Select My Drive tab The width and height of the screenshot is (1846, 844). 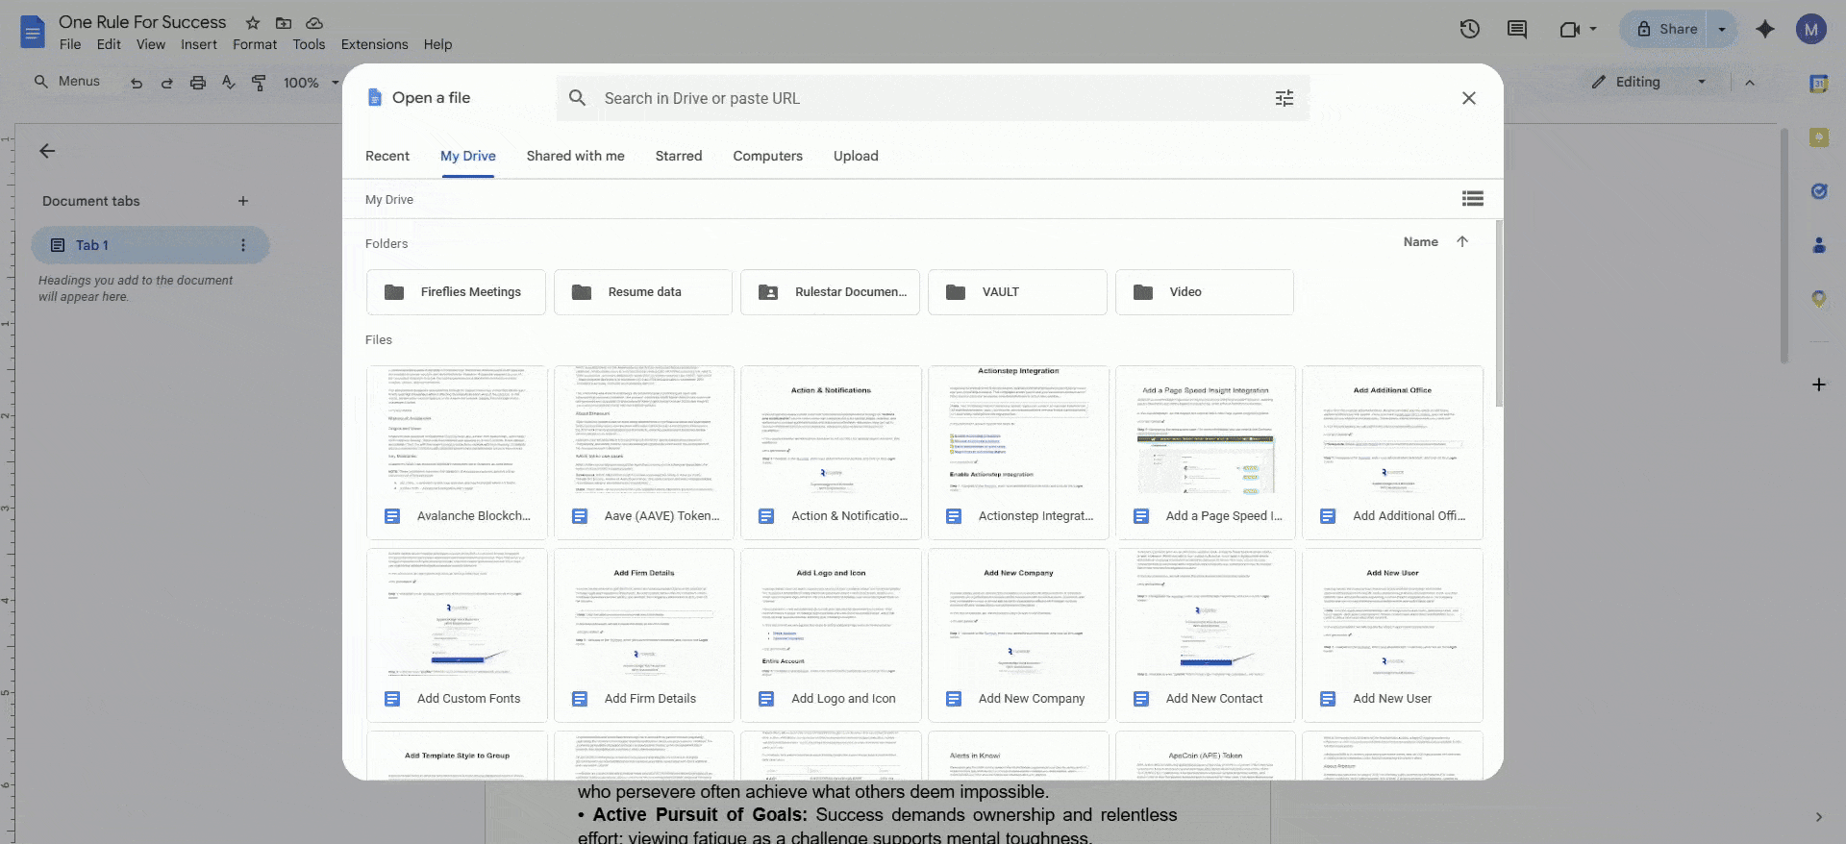coord(468,156)
